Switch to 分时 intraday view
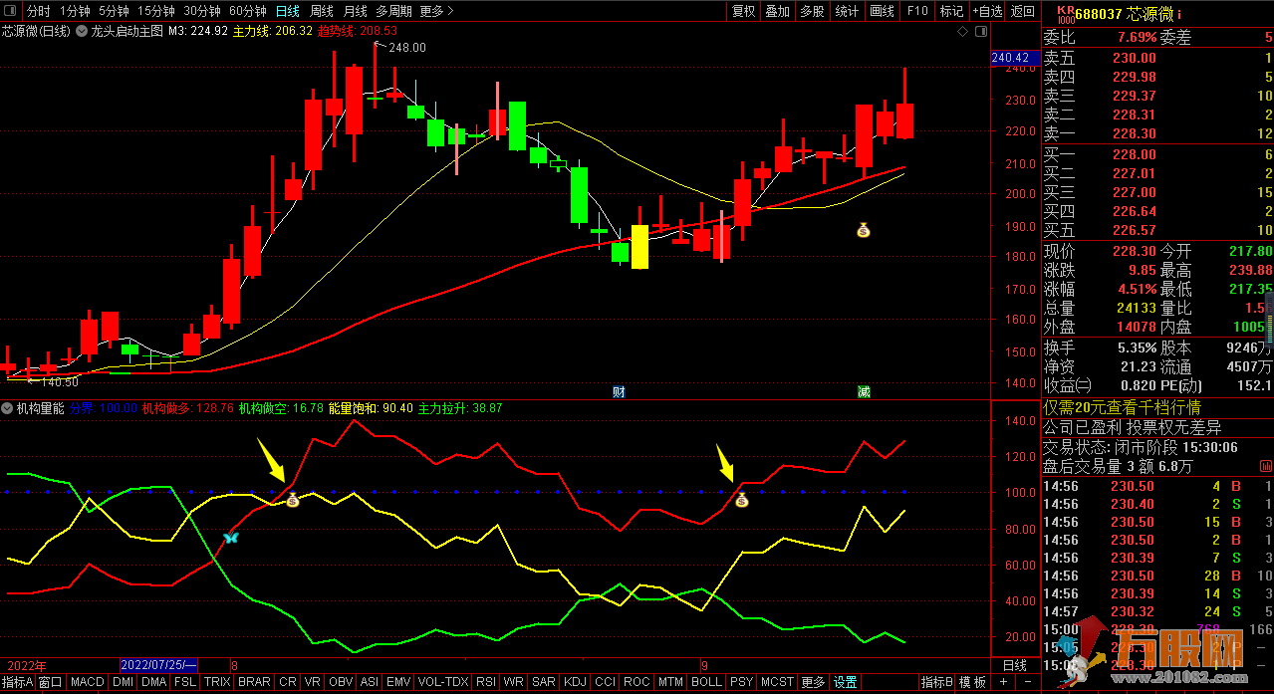The width and height of the screenshot is (1274, 694). [x=38, y=11]
